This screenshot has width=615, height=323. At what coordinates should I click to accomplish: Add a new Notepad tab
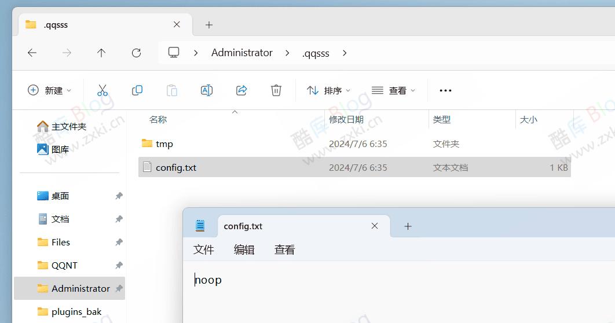coord(408,226)
